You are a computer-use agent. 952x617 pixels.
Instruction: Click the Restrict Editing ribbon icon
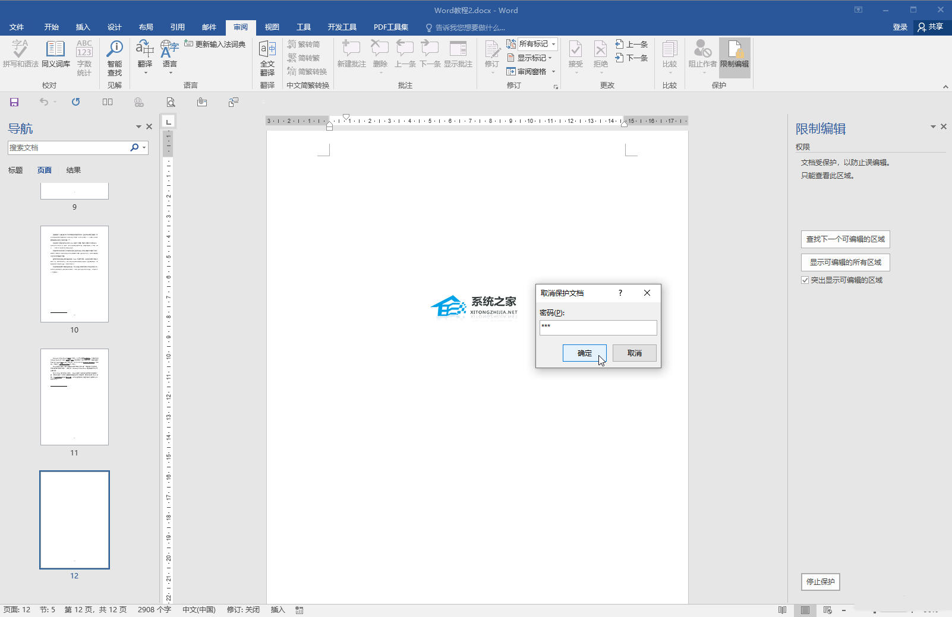click(x=735, y=57)
